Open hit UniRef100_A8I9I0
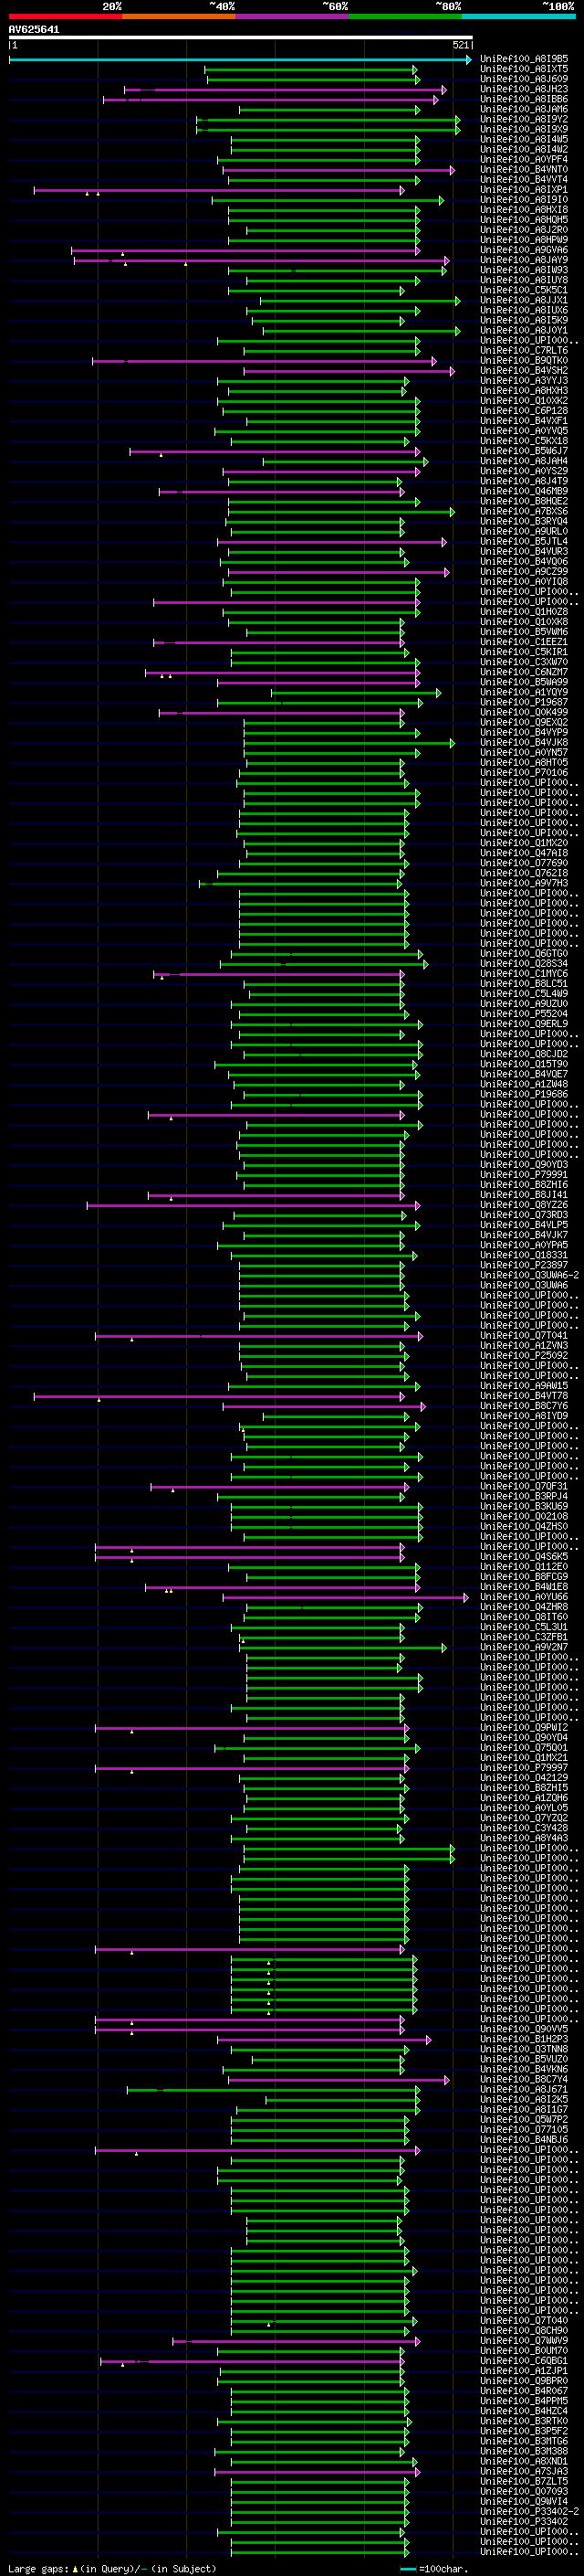Screen dimensions: 584x2576 [524, 199]
